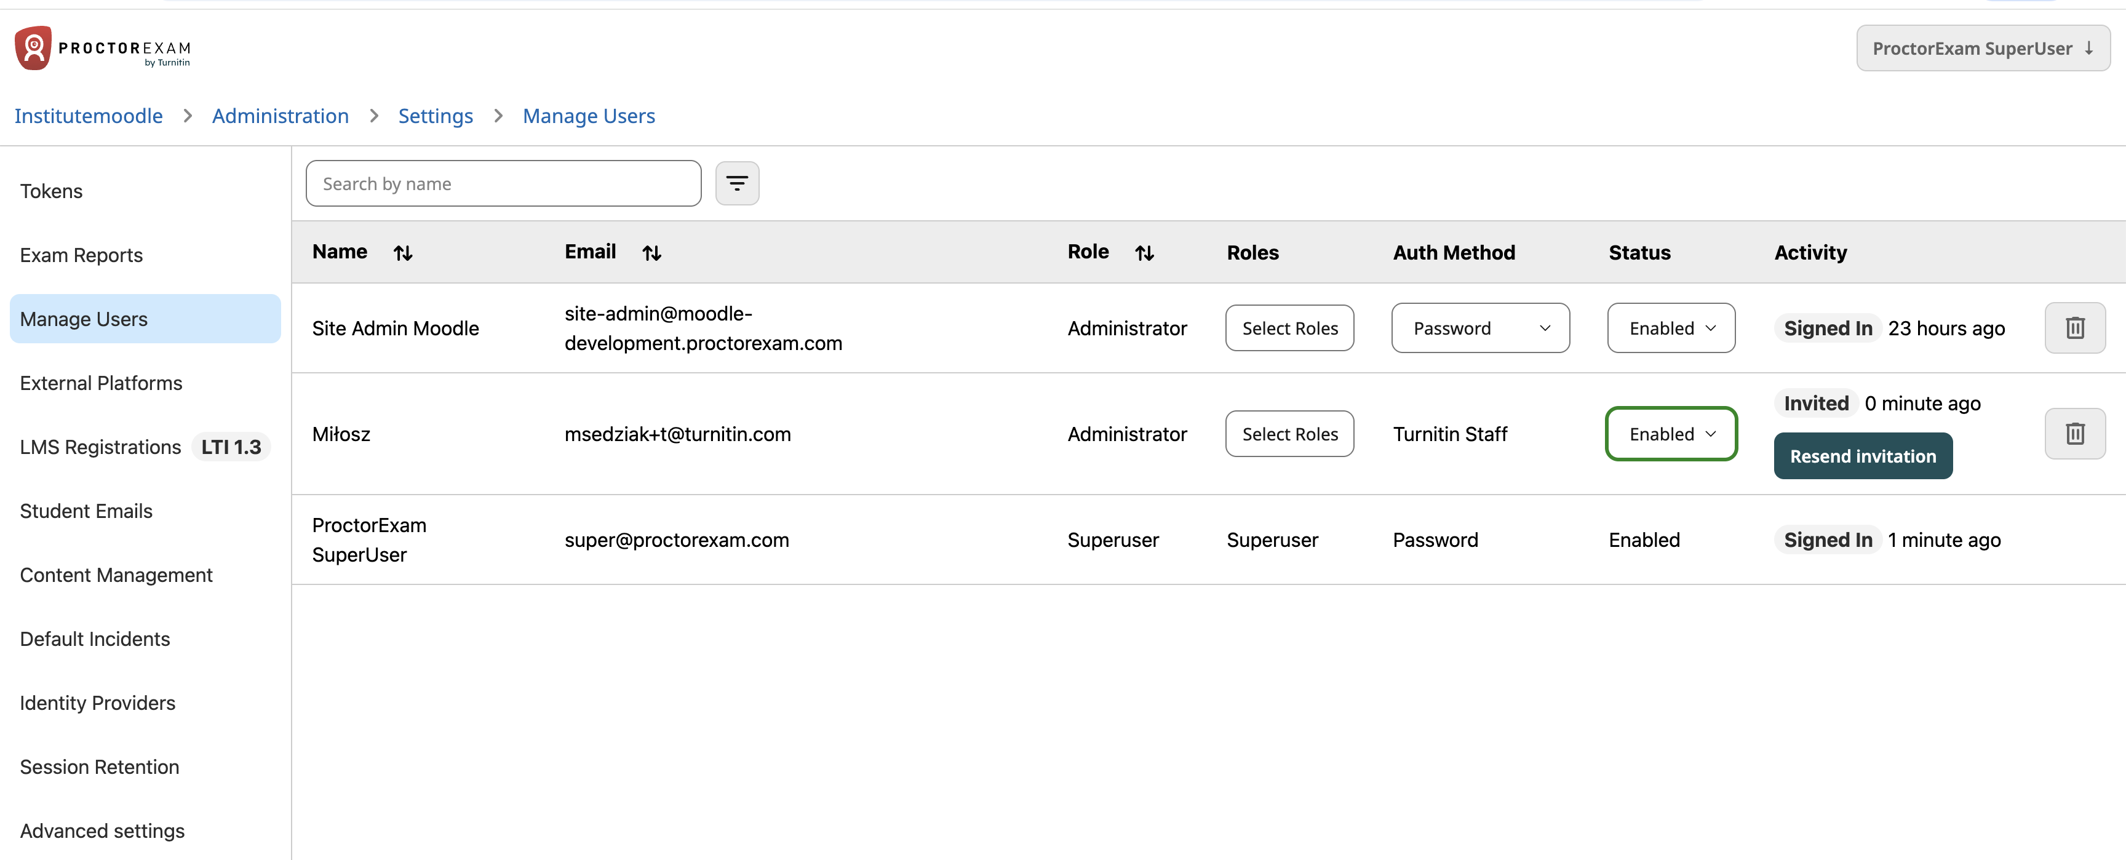This screenshot has height=860, width=2126.
Task: Click the Status column header
Action: point(1639,253)
